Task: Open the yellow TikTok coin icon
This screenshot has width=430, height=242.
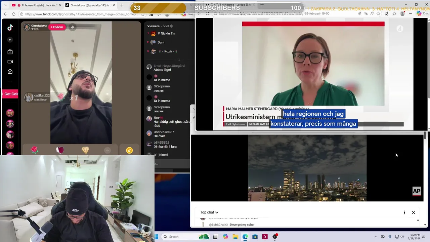Action: click(129, 150)
